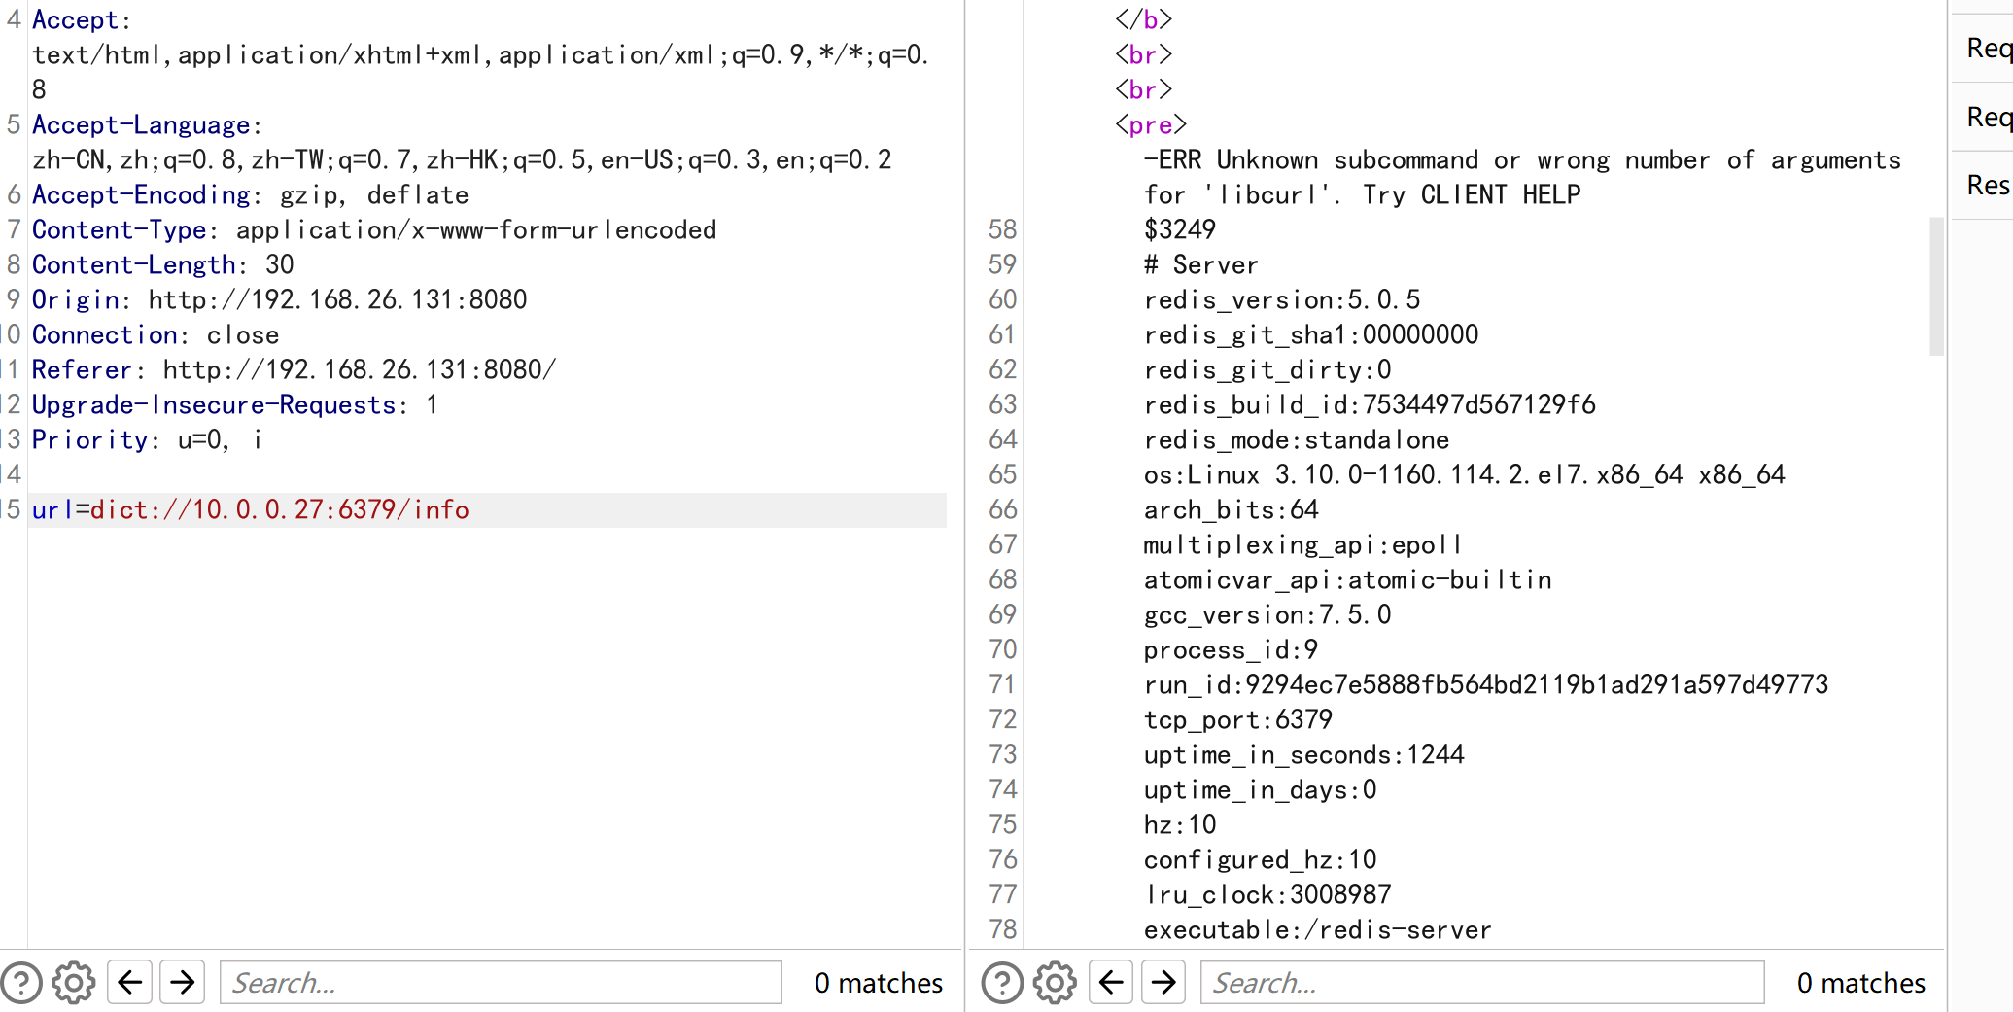Click the 0 matches label in the request pane
Image resolution: width=2013 pixels, height=1012 pixels.
pos(879,983)
